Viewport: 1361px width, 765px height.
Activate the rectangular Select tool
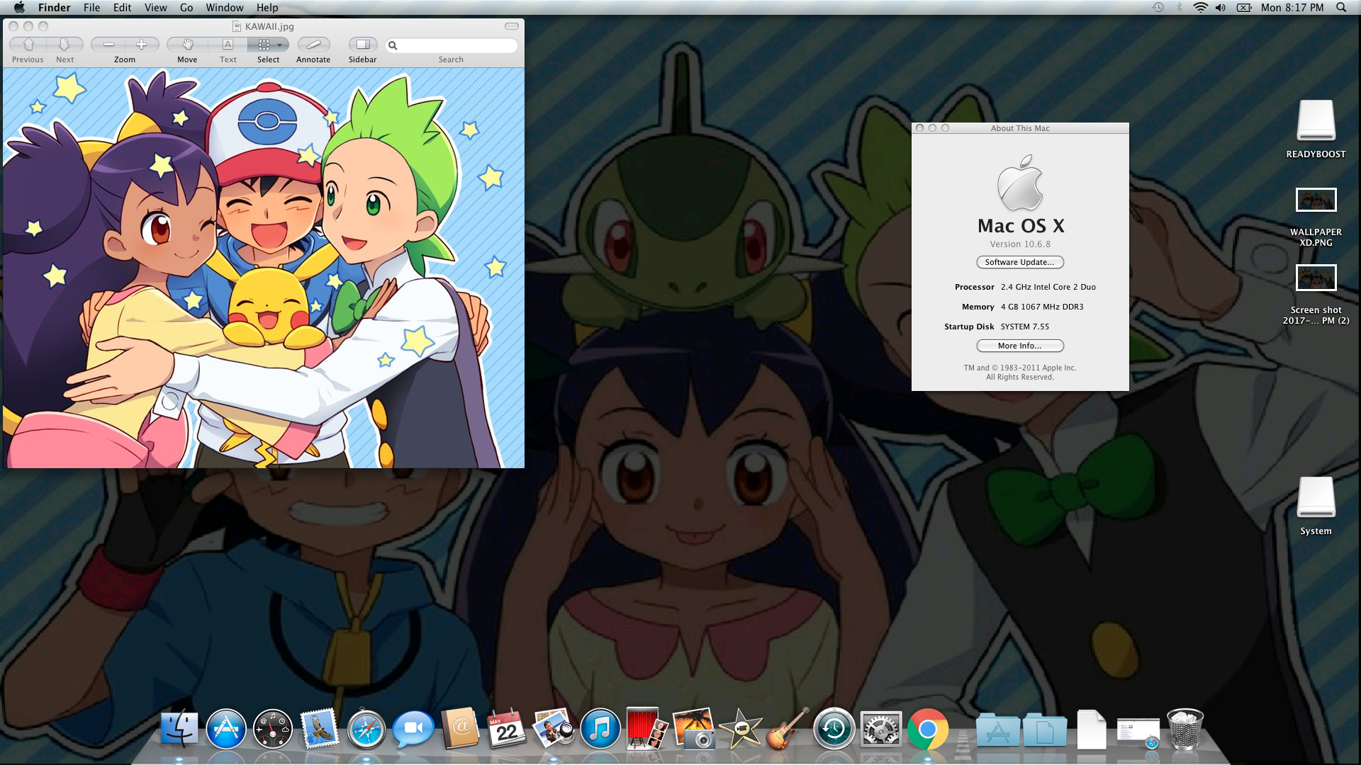tap(263, 45)
